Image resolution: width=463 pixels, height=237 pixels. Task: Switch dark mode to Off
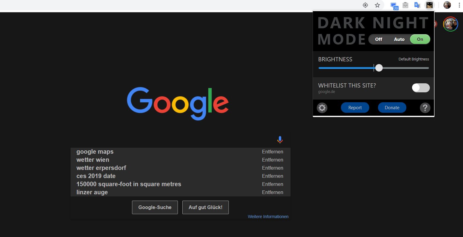pos(379,39)
